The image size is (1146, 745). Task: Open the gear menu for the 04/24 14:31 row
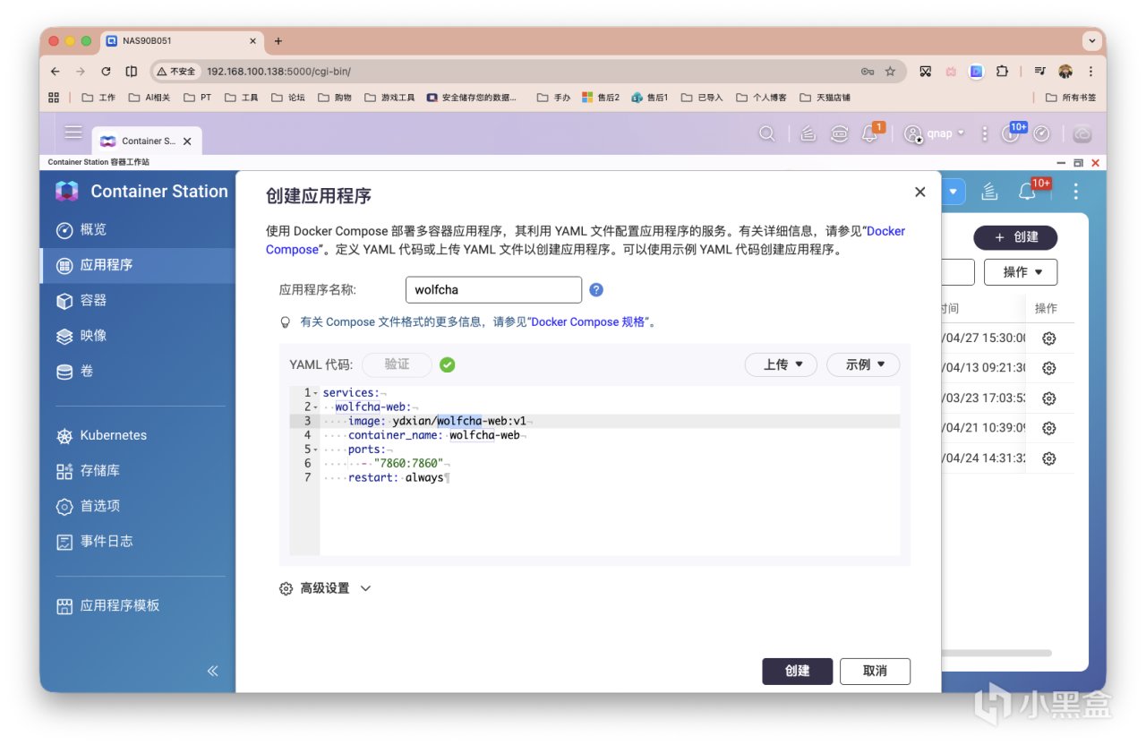click(1049, 458)
